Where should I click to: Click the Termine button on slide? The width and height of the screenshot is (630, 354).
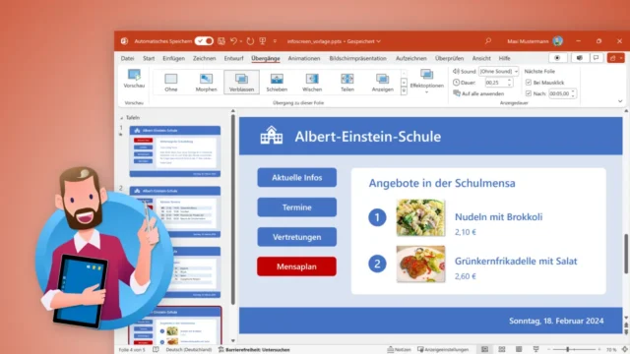tap(297, 207)
